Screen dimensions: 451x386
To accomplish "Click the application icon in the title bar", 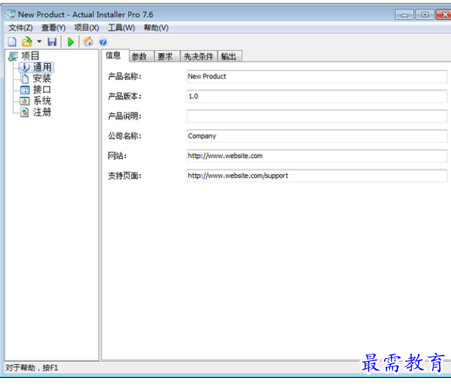I will (x=10, y=14).
